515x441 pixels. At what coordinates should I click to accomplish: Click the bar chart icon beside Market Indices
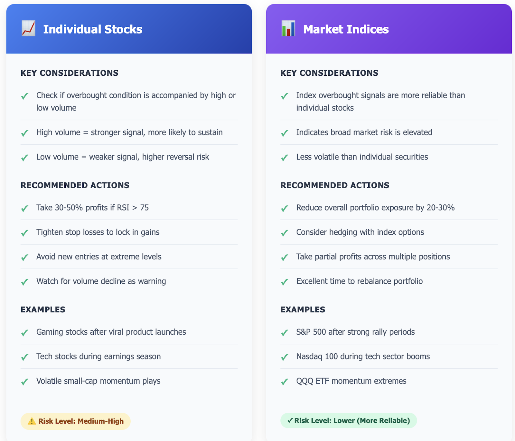[x=288, y=29]
